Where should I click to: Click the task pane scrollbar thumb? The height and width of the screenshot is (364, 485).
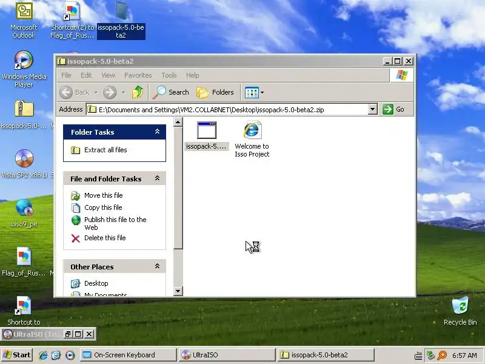[x=178, y=188]
